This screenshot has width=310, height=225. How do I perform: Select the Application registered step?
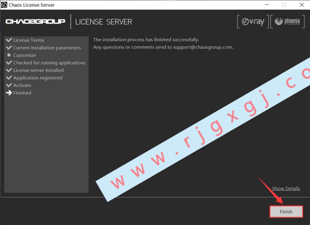(38, 78)
